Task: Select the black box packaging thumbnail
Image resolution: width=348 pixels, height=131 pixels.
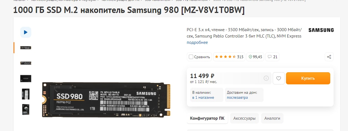Action: [26, 79]
